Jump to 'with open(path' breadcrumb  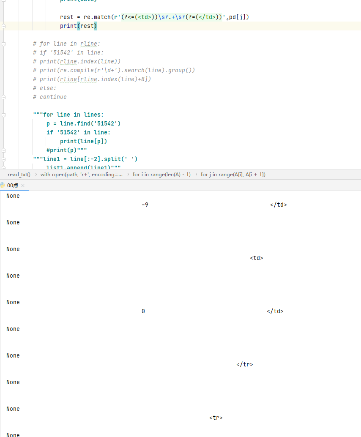82,175
